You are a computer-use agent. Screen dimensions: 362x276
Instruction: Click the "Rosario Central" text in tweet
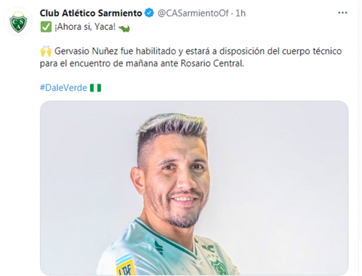click(212, 64)
